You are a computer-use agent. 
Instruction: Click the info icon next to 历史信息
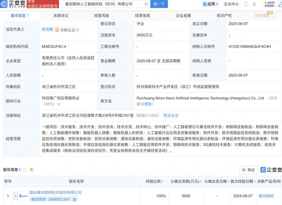pos(274,16)
